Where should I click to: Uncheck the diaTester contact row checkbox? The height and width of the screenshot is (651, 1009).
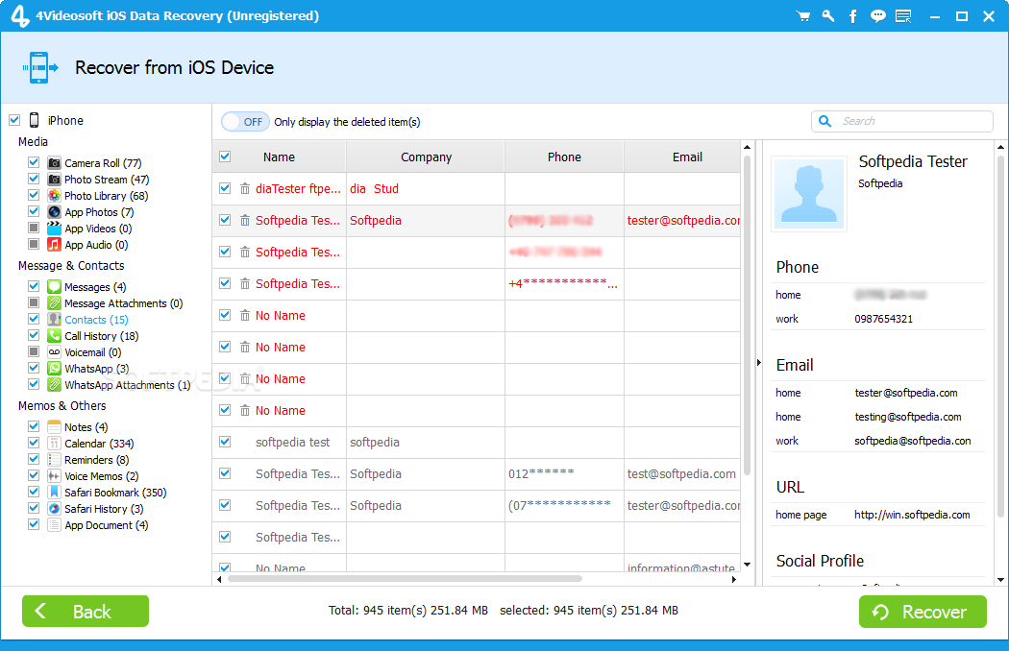click(x=225, y=188)
